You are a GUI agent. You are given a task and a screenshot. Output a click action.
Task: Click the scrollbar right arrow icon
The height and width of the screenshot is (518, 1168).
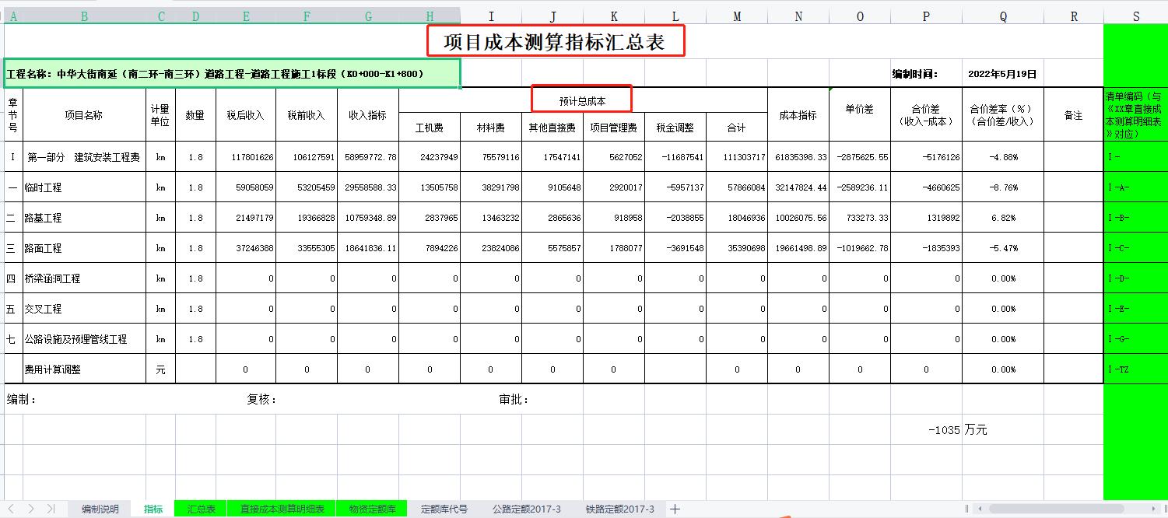[x=1153, y=508]
